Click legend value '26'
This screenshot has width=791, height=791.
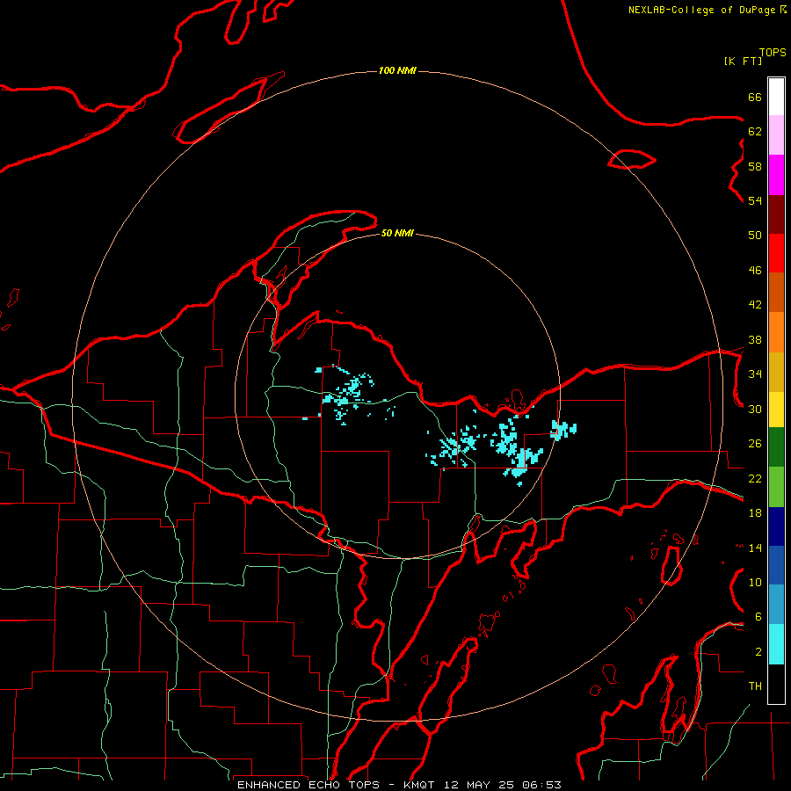tap(755, 444)
